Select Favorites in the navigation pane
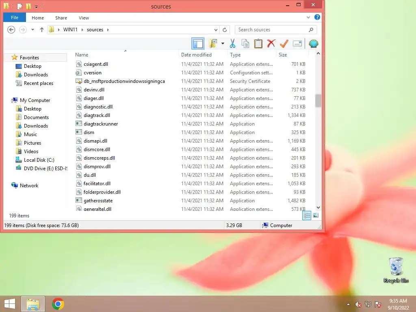This screenshot has height=312, width=416. pos(29,58)
